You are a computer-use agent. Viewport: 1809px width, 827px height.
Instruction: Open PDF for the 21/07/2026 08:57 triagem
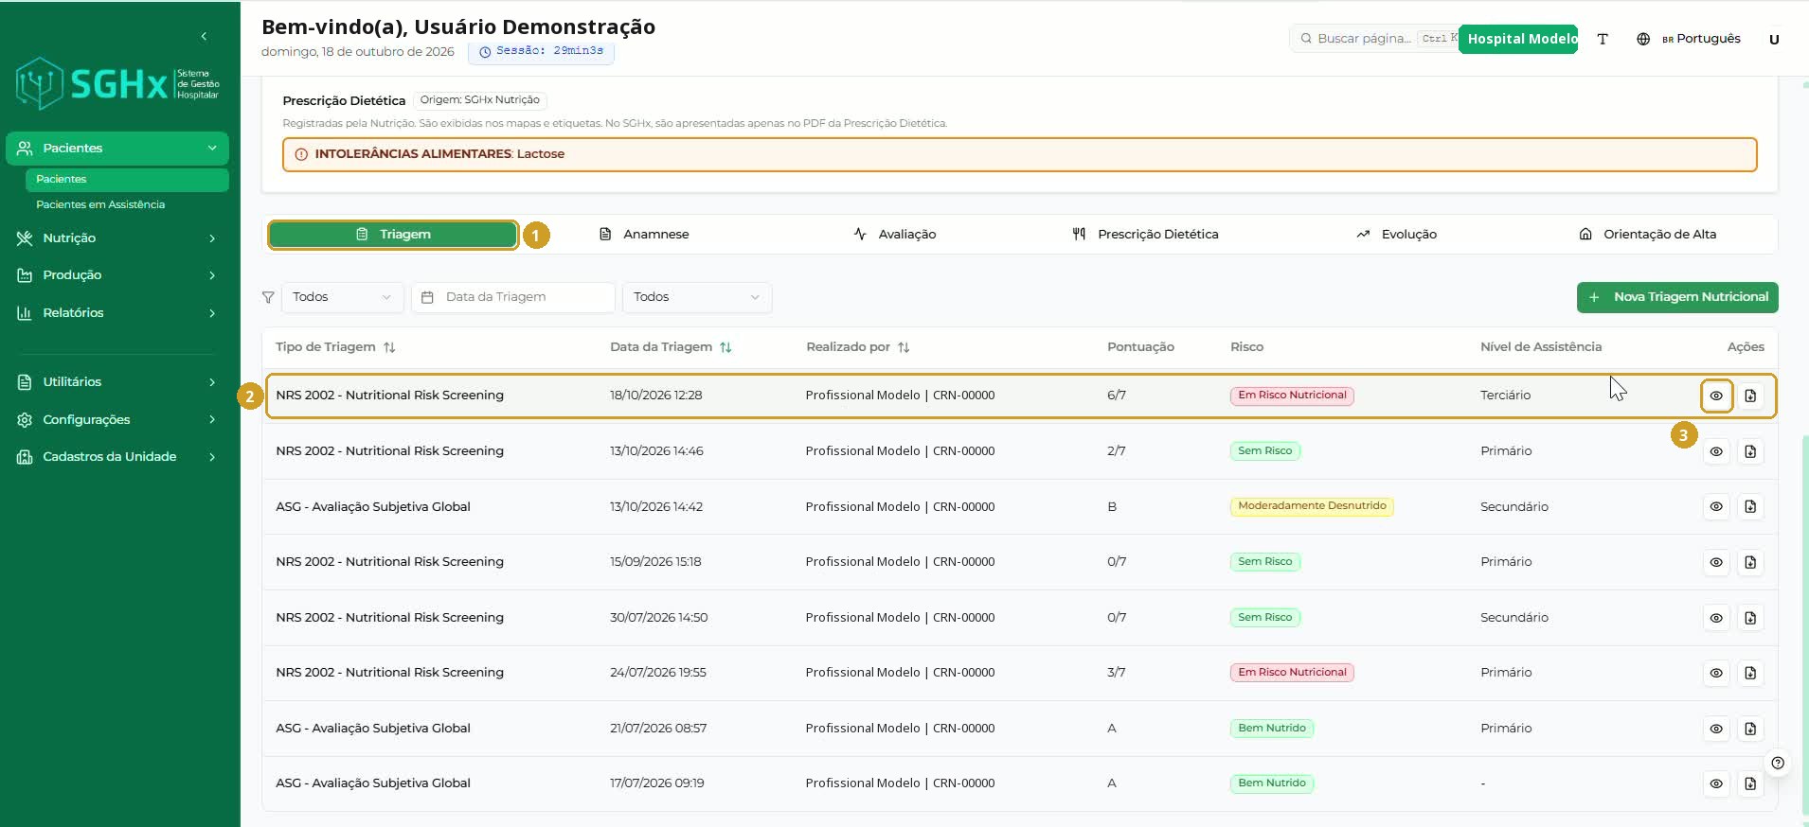click(x=1750, y=729)
